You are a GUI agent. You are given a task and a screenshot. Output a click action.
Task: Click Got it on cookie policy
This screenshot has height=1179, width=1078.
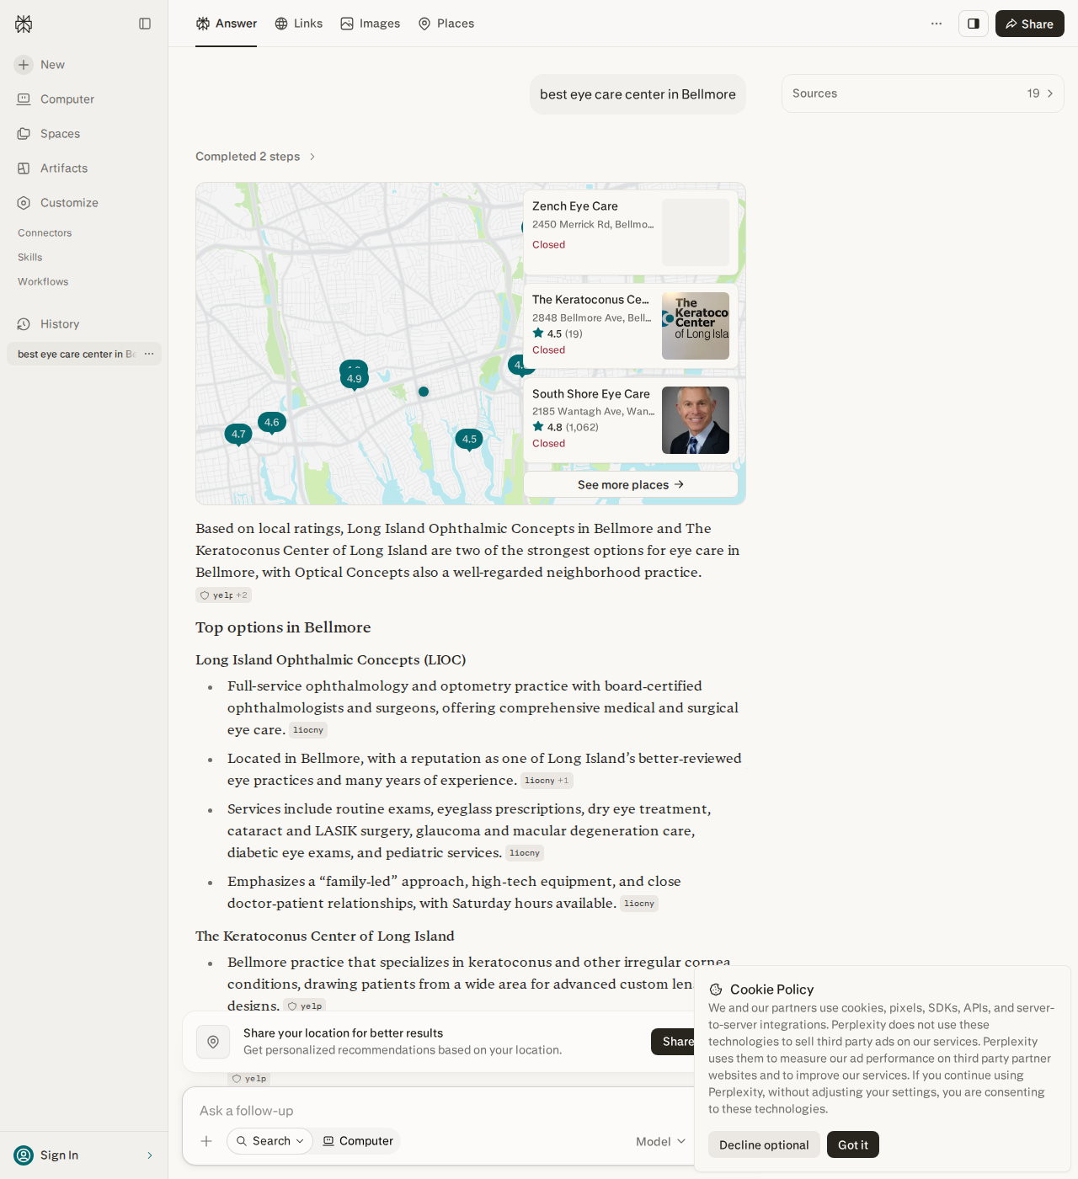852,1144
